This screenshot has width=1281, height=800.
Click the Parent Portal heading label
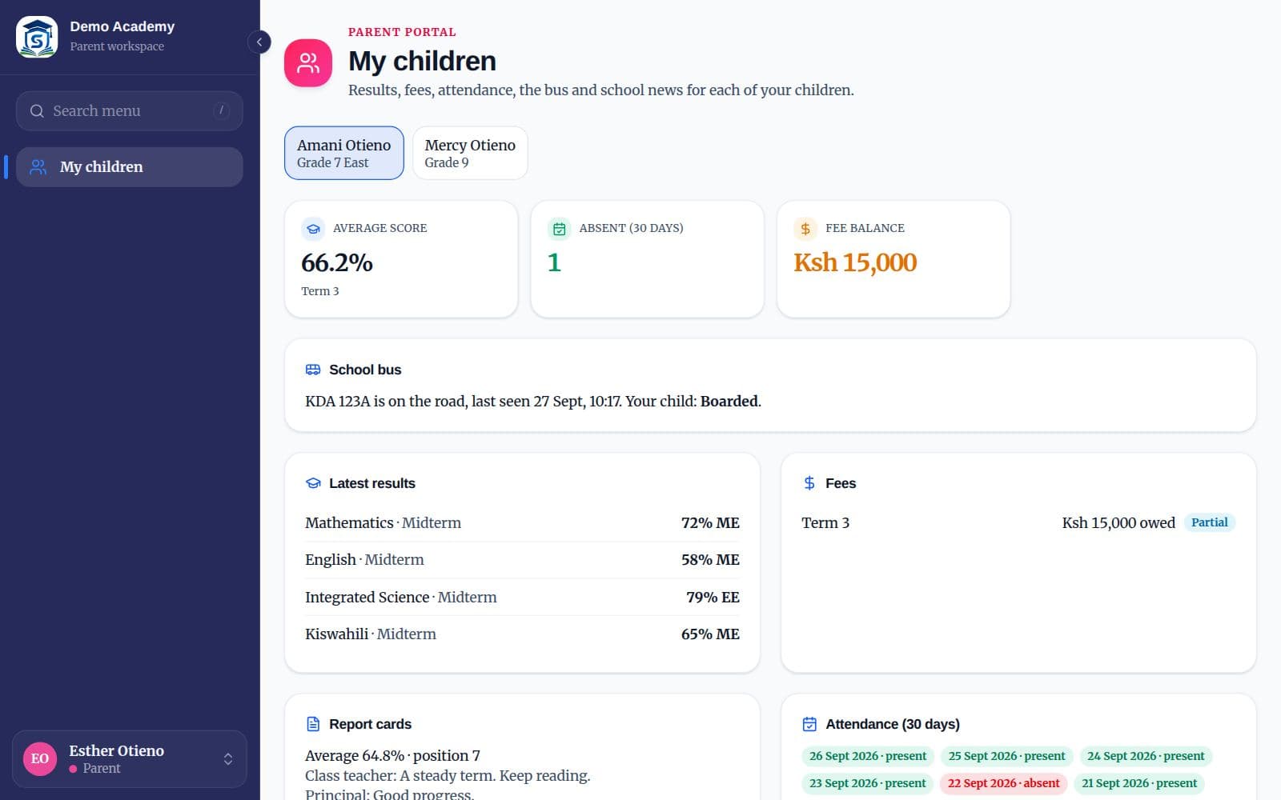point(402,32)
